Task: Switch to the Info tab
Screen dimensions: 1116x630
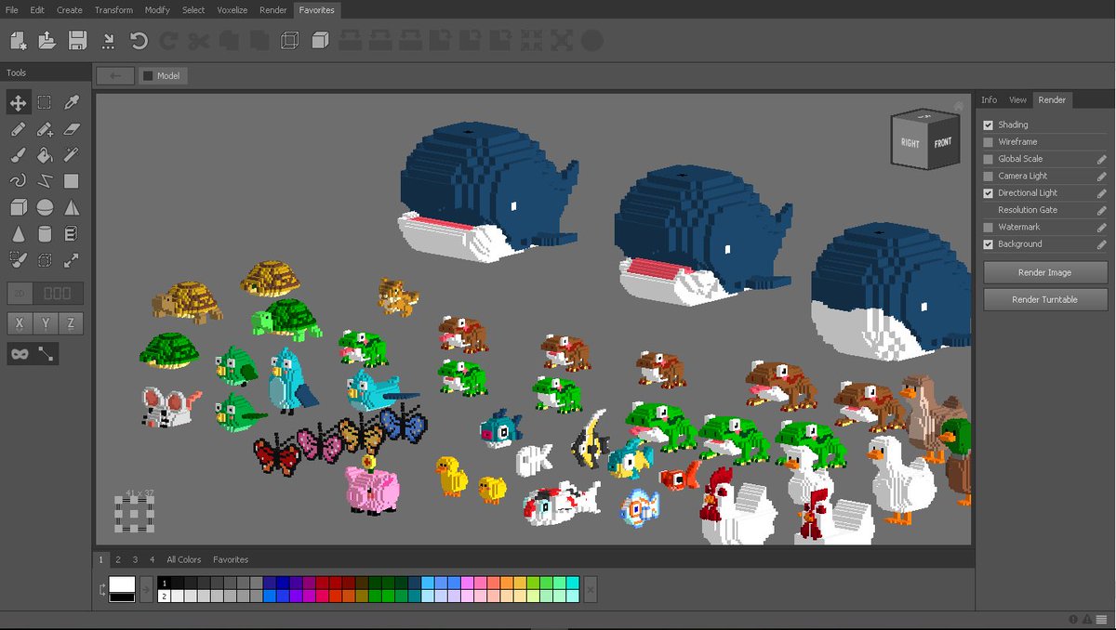Action: [989, 99]
